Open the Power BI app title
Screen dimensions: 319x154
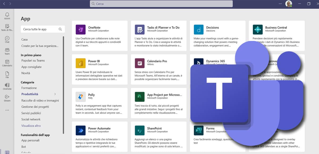[94, 61]
